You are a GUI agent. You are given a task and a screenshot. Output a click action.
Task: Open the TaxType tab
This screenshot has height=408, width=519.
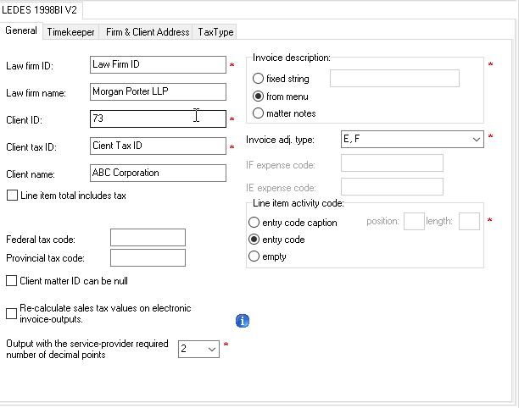coord(215,32)
